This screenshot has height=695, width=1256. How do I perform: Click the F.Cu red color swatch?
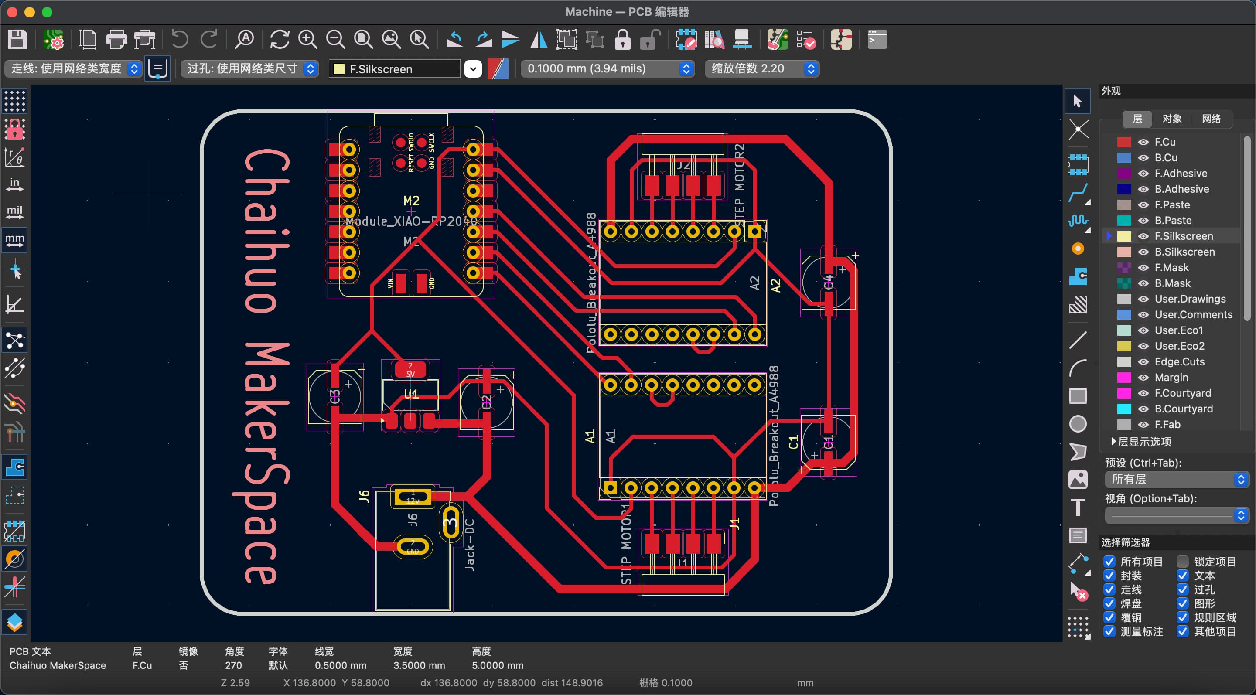pyautogui.click(x=1124, y=142)
